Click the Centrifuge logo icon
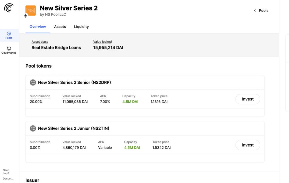The height and width of the screenshot is (183, 289). (9, 8)
